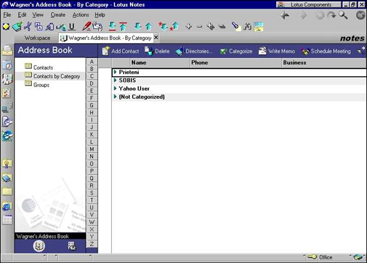
Task: Click the Go Back navigation arrow
Action: point(285,16)
